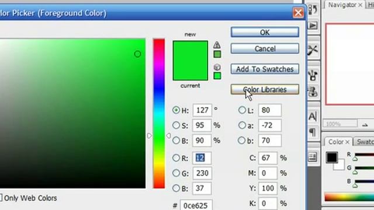Switch to the Navigator tab
The width and height of the screenshot is (374, 210).
click(x=342, y=5)
